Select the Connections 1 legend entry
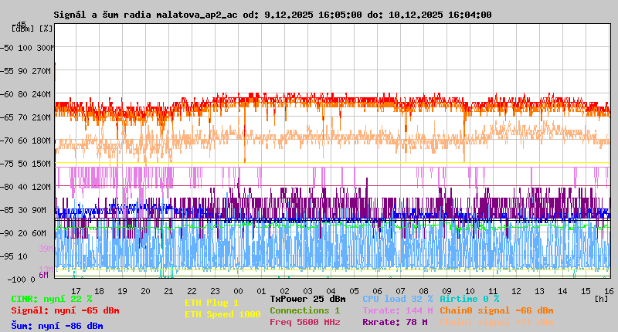 (304, 310)
